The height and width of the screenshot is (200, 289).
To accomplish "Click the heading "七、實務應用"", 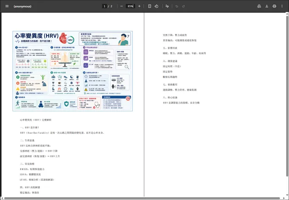I will point(170,85).
